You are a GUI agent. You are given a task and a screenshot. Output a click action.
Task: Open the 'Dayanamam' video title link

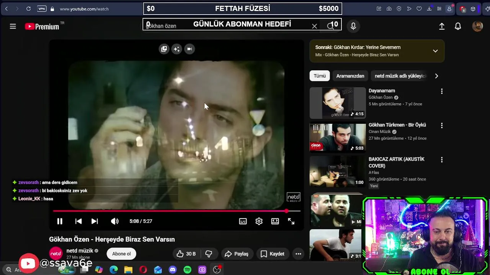(382, 91)
